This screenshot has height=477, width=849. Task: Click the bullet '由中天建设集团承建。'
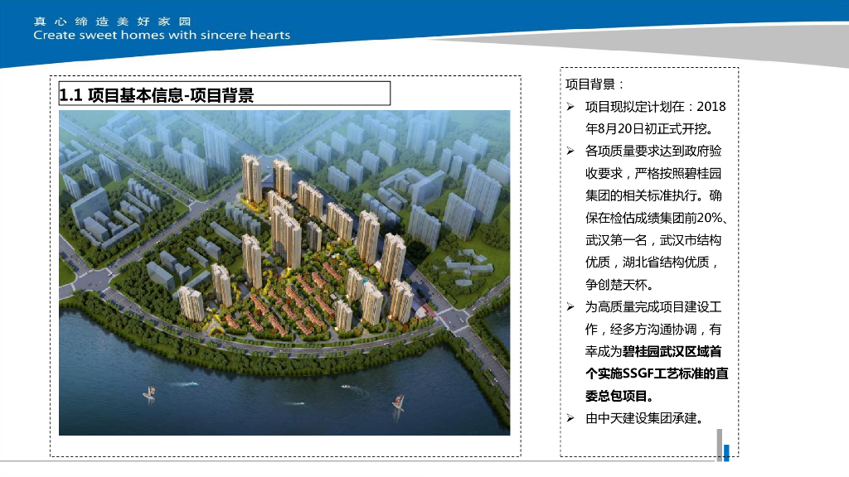[644, 418]
